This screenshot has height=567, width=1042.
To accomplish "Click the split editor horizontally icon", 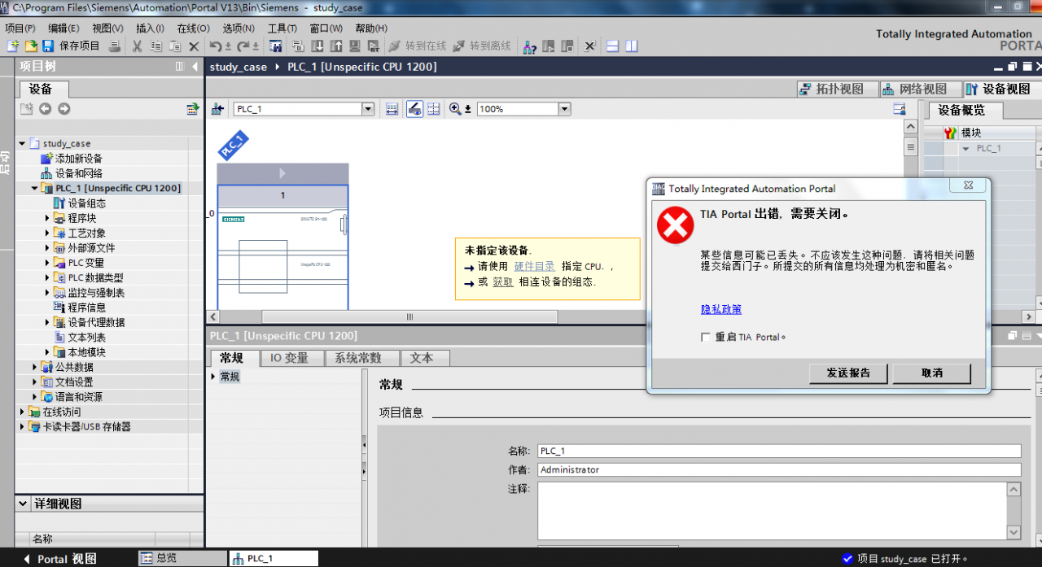I will 613,46.
